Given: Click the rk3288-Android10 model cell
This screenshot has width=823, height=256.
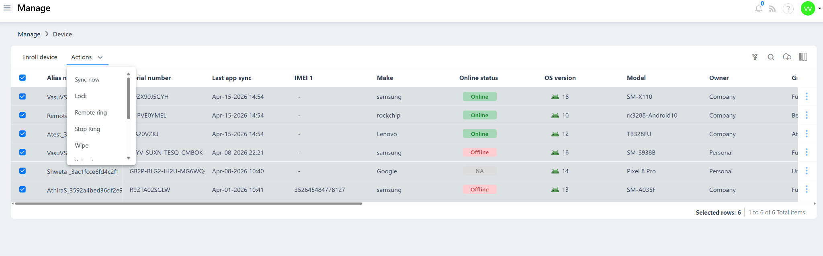Looking at the screenshot, I should click(x=652, y=116).
